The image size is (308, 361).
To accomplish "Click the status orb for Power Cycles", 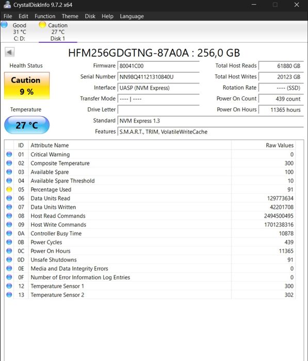I will [9, 242].
